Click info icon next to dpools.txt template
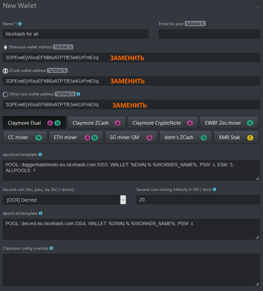263x291 pixels. coord(41,213)
